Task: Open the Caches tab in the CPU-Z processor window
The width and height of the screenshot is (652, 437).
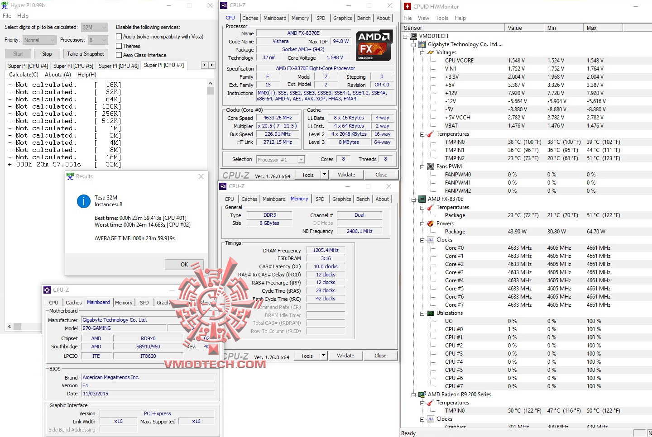Action: pos(250,18)
